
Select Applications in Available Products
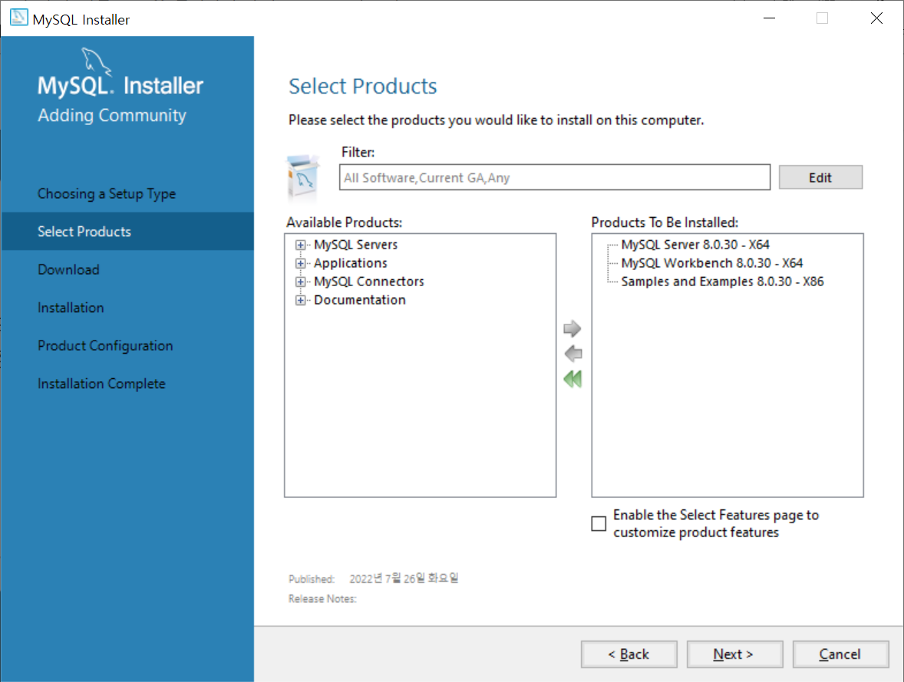click(x=351, y=263)
